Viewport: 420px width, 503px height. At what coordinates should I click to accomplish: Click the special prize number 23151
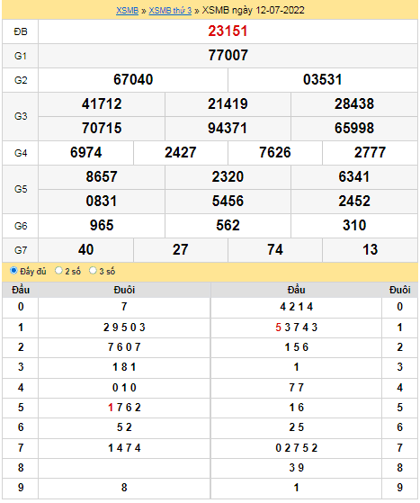(x=228, y=31)
